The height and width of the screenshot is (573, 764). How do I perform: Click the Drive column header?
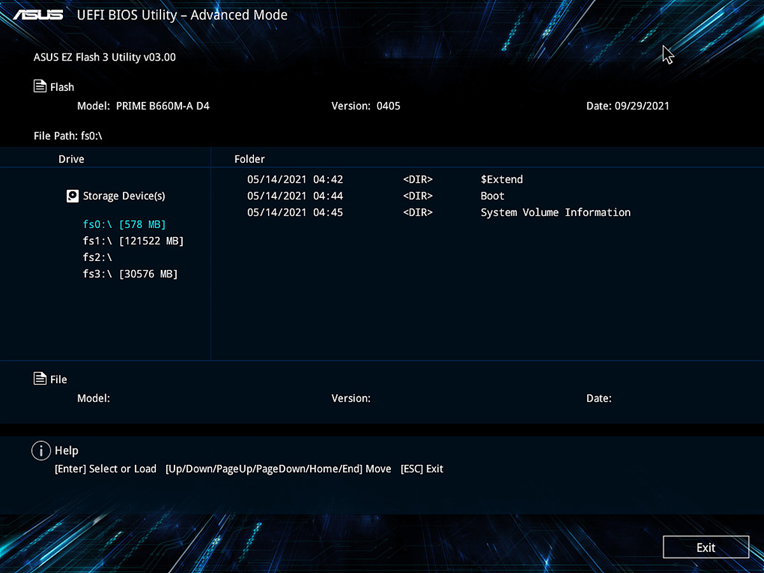[x=71, y=159]
